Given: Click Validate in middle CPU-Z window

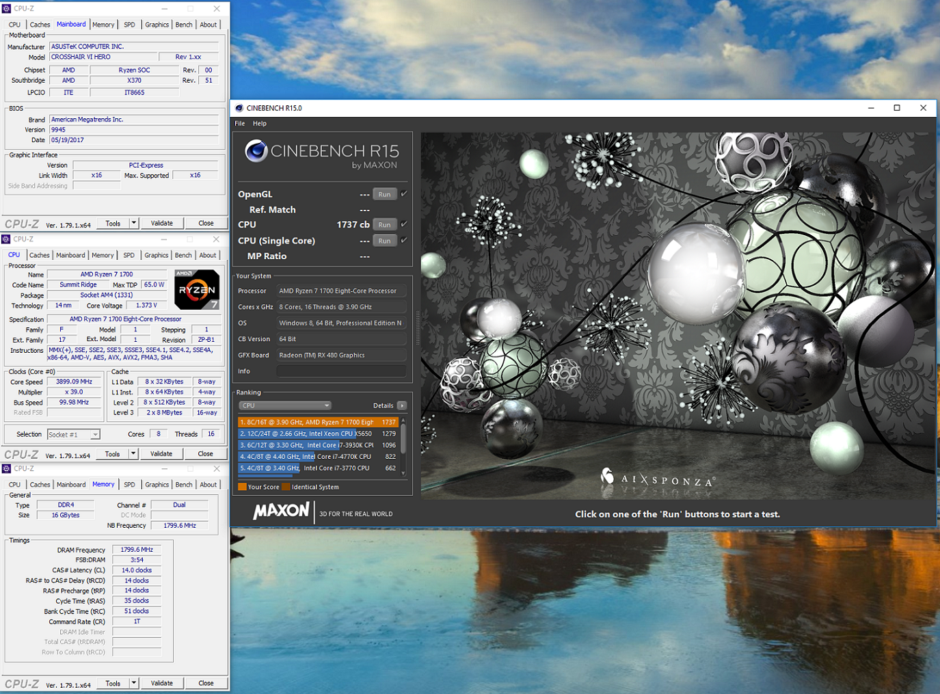Looking at the screenshot, I should click(161, 454).
